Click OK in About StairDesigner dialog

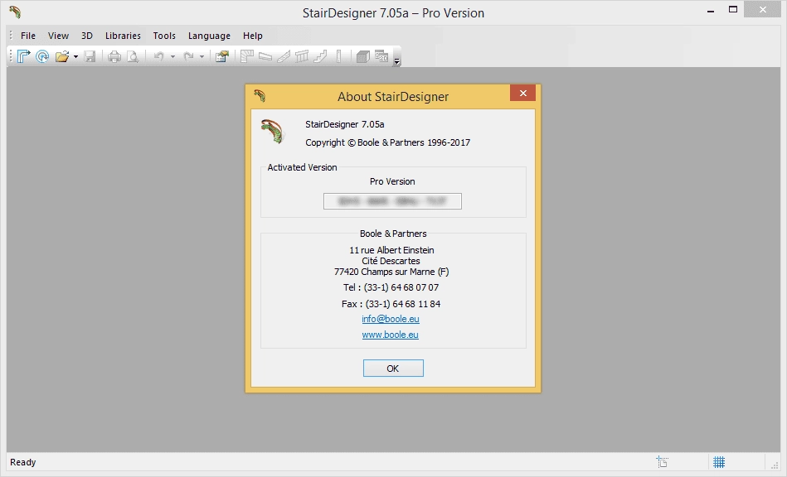pyautogui.click(x=393, y=369)
